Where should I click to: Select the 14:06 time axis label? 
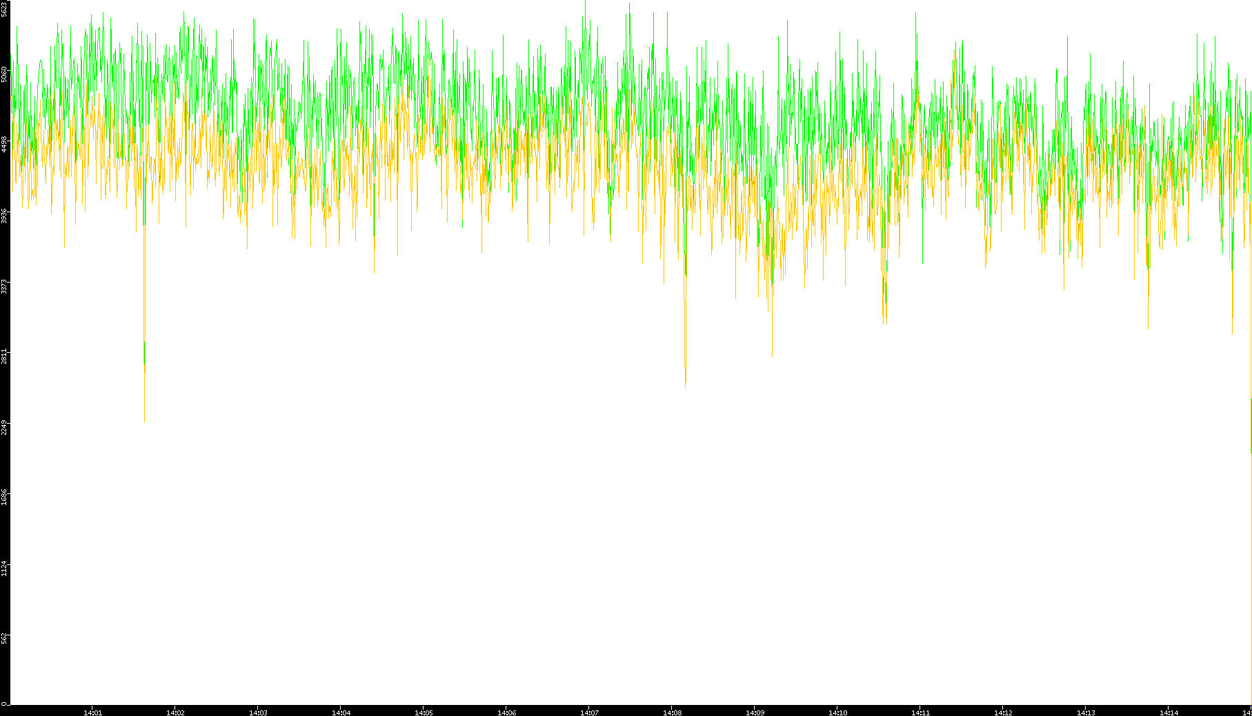click(x=506, y=713)
